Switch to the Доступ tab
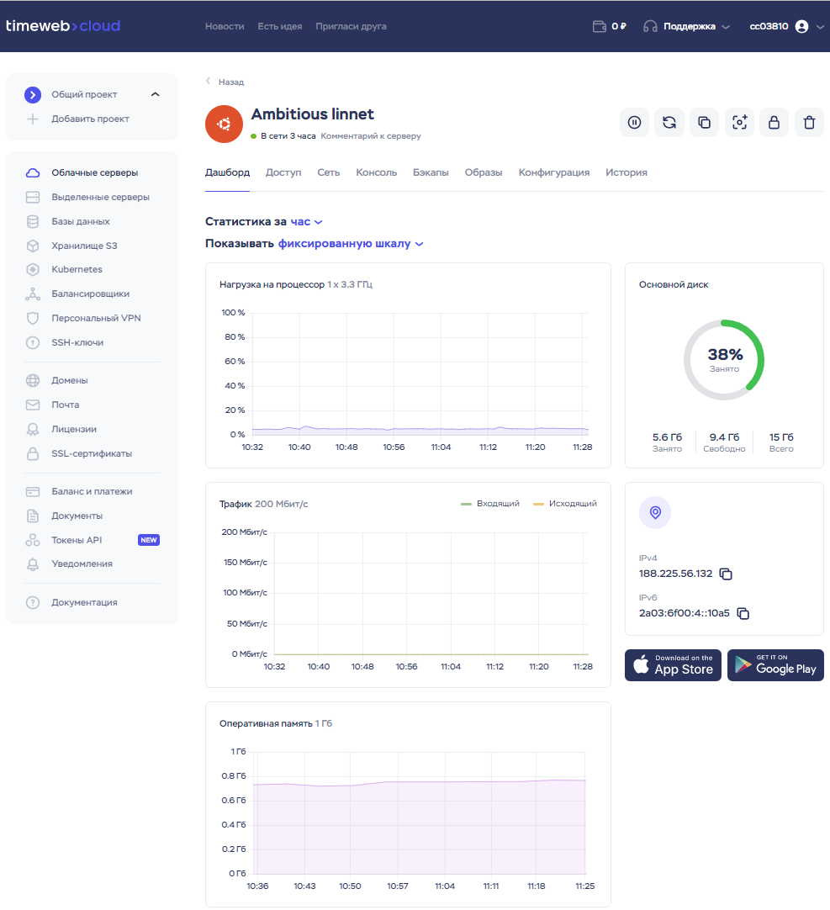830x910 pixels. pyautogui.click(x=283, y=172)
